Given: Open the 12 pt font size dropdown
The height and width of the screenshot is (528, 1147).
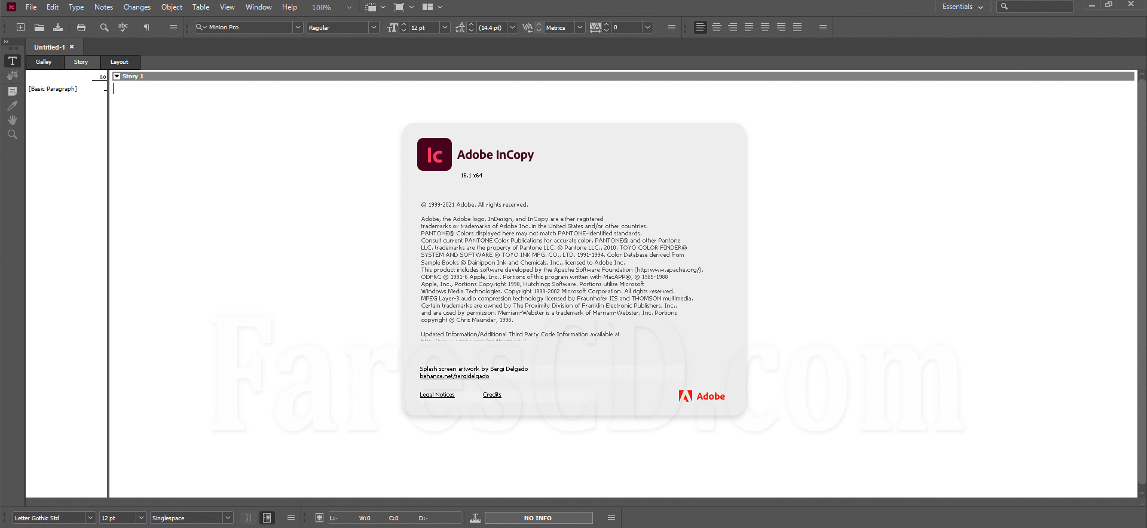Looking at the screenshot, I should [x=445, y=27].
